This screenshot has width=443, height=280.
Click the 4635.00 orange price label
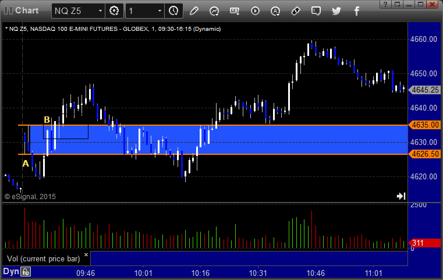pyautogui.click(x=424, y=125)
